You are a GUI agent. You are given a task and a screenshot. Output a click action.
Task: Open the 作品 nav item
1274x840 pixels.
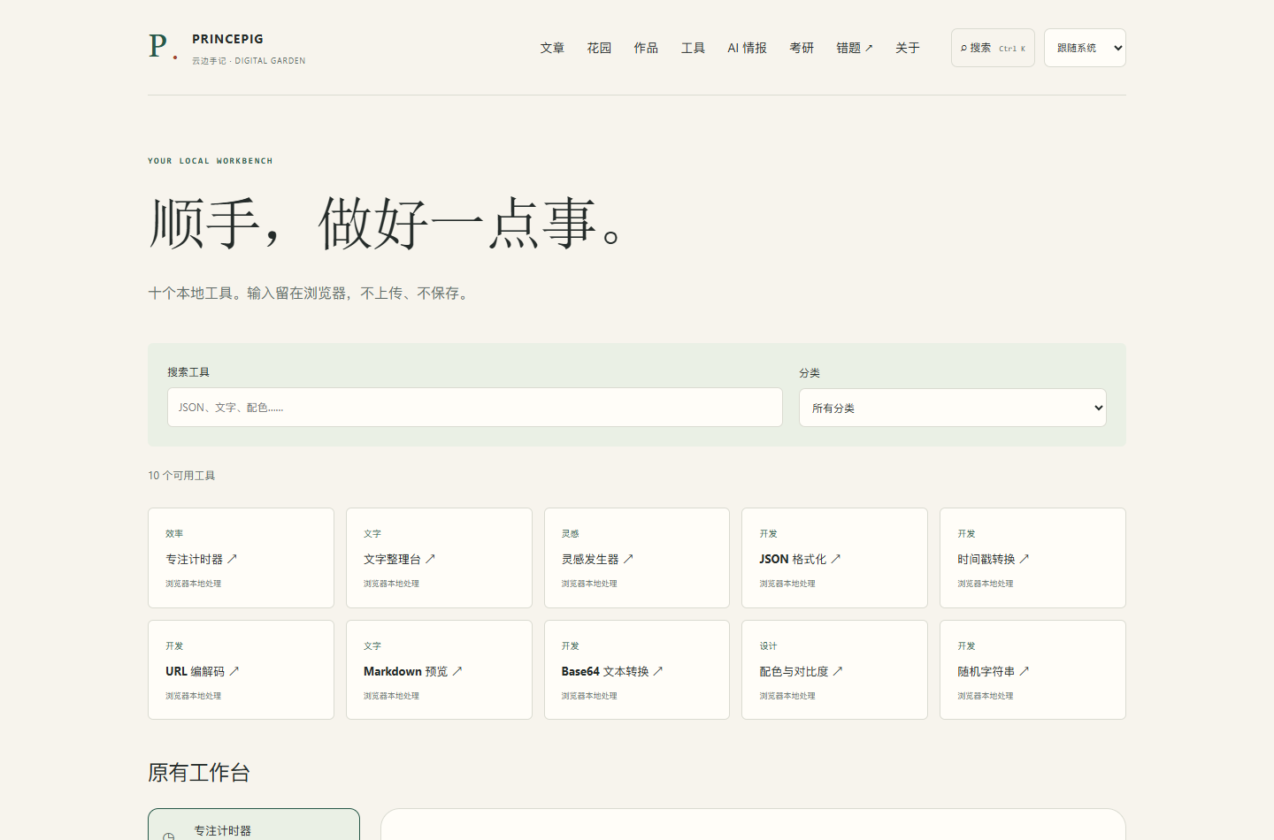coord(646,48)
